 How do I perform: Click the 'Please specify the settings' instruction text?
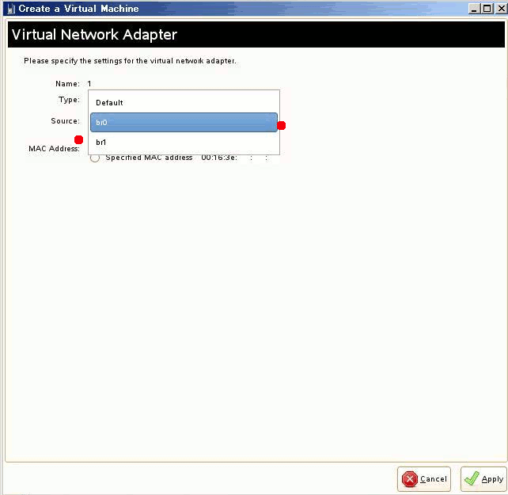click(x=130, y=61)
